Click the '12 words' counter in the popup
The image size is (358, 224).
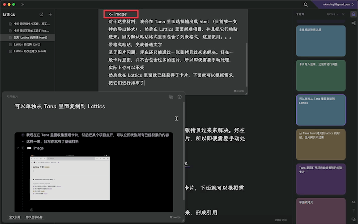[x=175, y=217]
